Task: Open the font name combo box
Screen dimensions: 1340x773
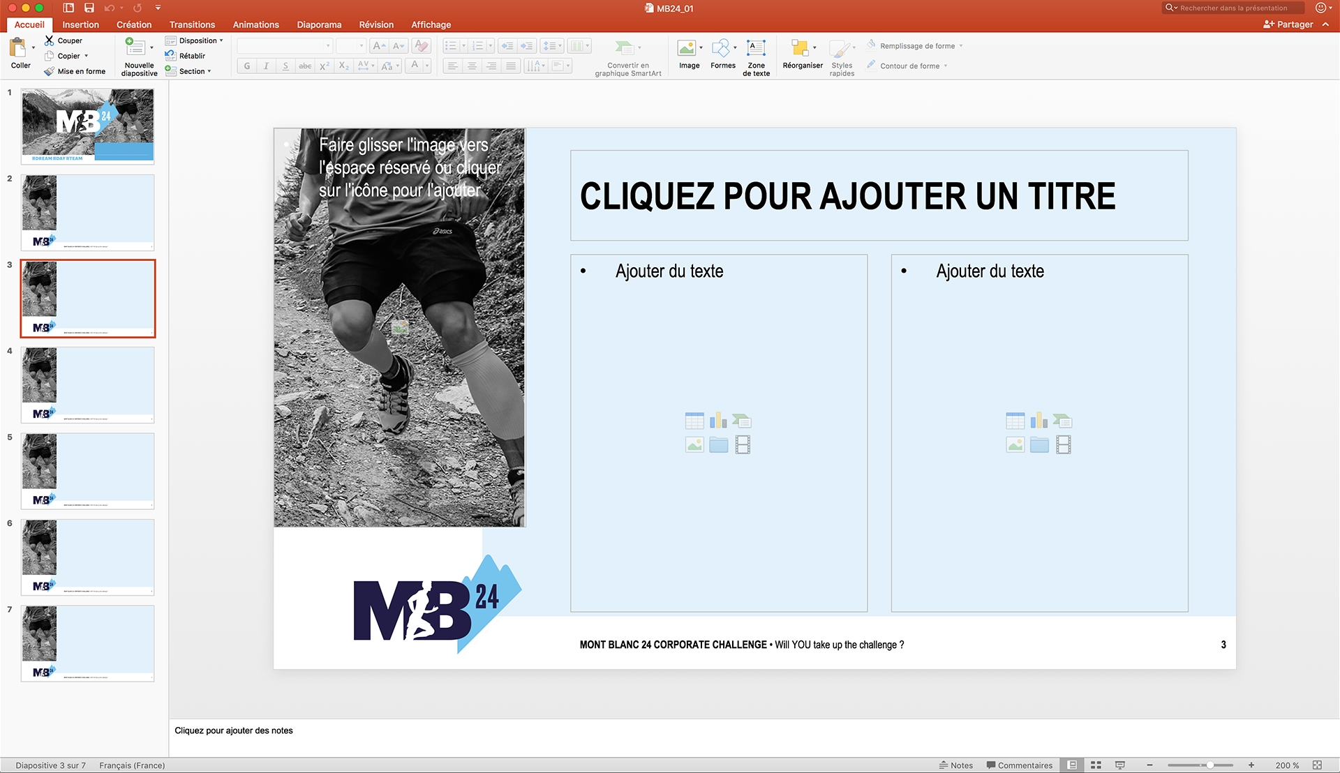Action: point(285,46)
